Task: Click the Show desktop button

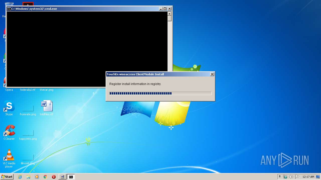Action: point(318,177)
